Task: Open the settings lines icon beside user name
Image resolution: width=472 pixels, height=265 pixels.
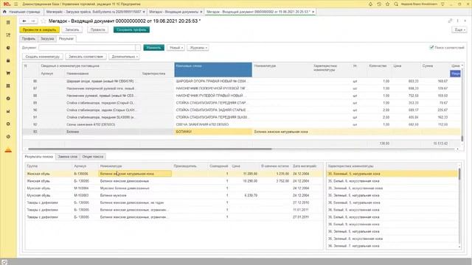Action: point(442,4)
